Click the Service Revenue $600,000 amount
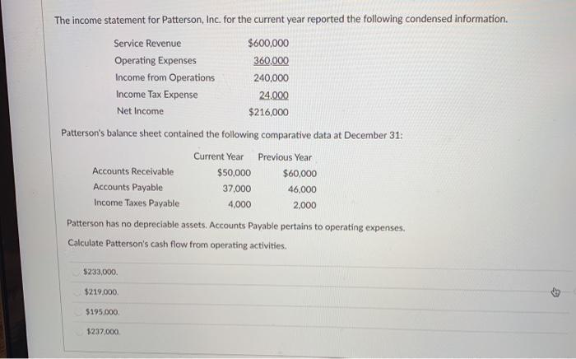Viewport: 576px width, 359px height. [x=268, y=44]
